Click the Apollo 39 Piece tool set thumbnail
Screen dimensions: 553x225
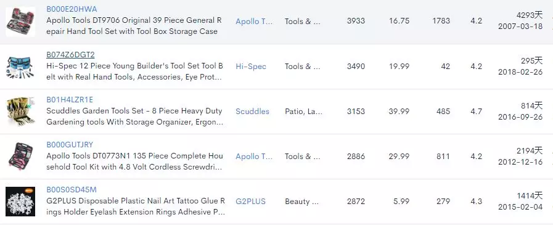20,22
